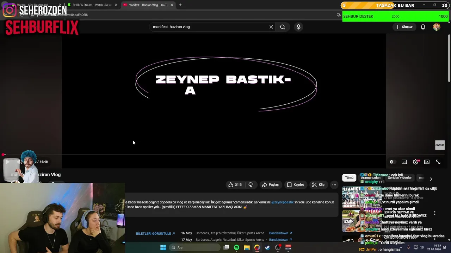Toggle subtitles in the video player
Image resolution: width=451 pixels, height=253 pixels.
(x=404, y=162)
